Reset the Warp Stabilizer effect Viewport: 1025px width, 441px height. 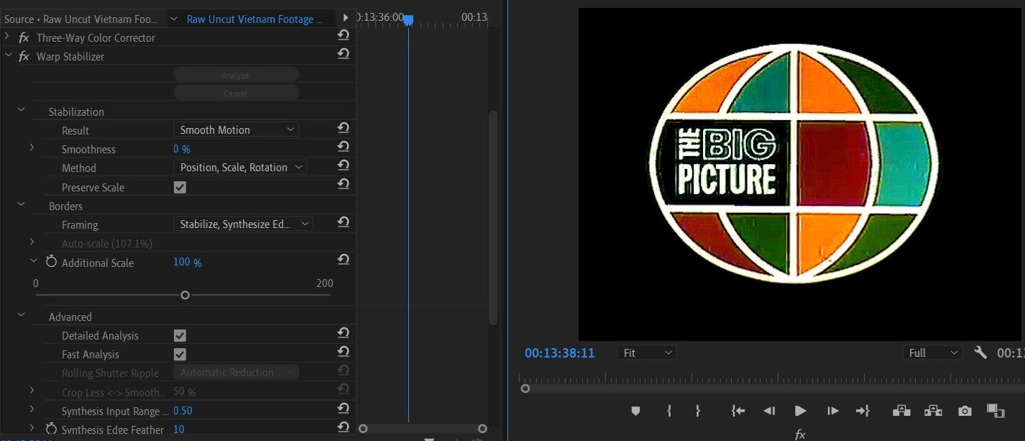click(x=343, y=54)
